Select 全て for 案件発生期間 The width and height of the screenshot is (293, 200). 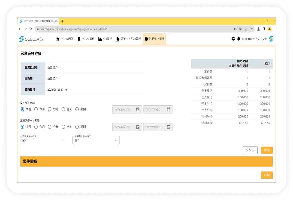click(x=63, y=109)
